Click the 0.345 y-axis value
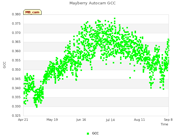Image resolution: width=186 pixels, height=139 pixels. [16, 79]
